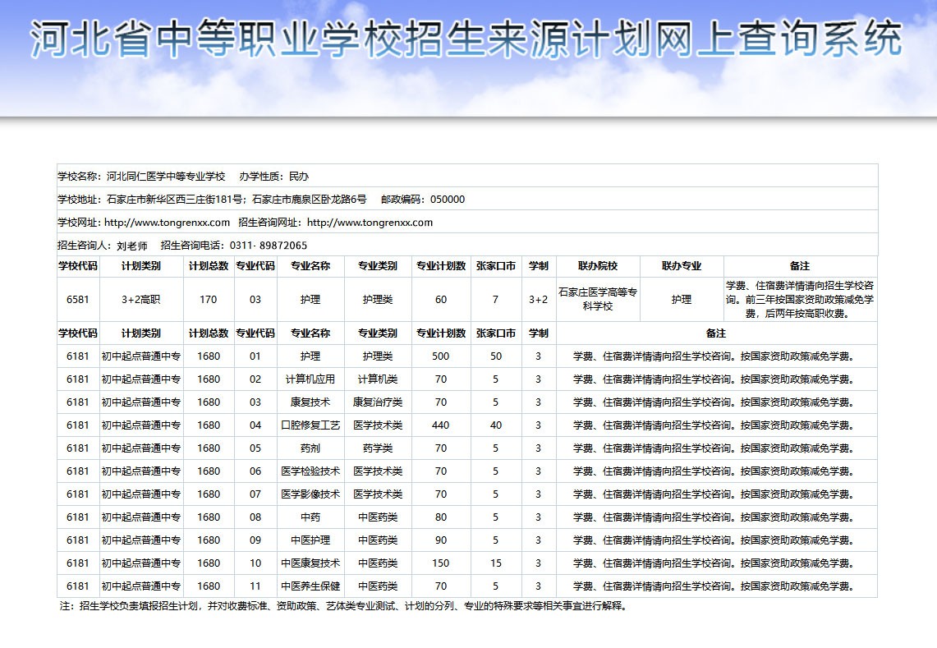Click 医学影像技术 major name cell

pyautogui.click(x=310, y=494)
